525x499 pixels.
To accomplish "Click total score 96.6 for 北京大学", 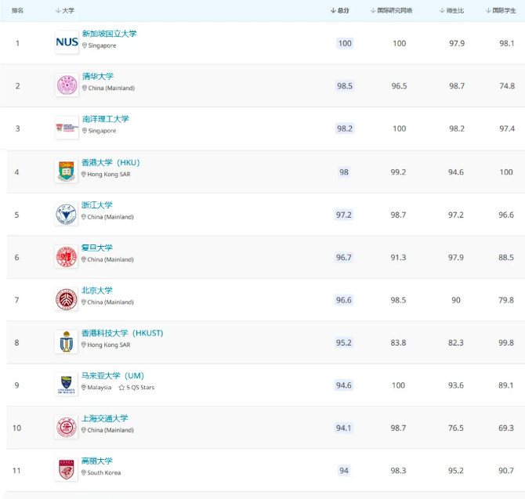I will [344, 300].
